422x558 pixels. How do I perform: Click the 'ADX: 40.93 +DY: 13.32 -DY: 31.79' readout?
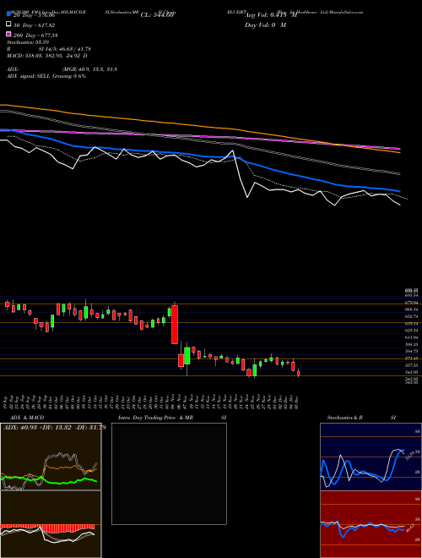click(x=54, y=427)
